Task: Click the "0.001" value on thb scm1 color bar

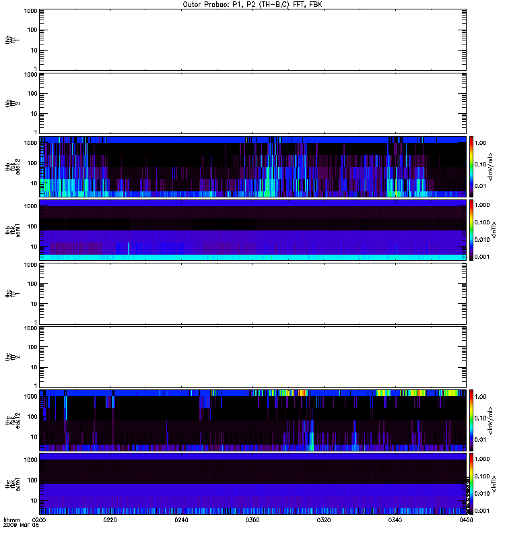Action: point(482,257)
